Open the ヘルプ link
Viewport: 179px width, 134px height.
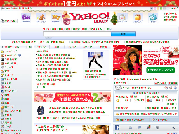click(x=174, y=8)
